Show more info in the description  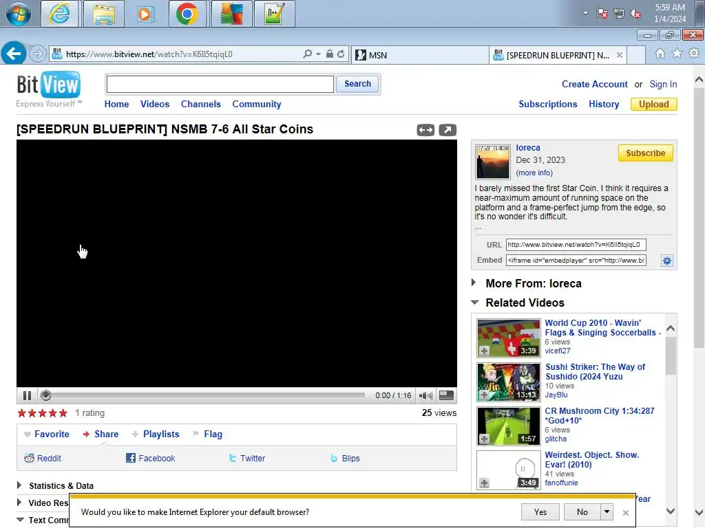[x=534, y=173]
